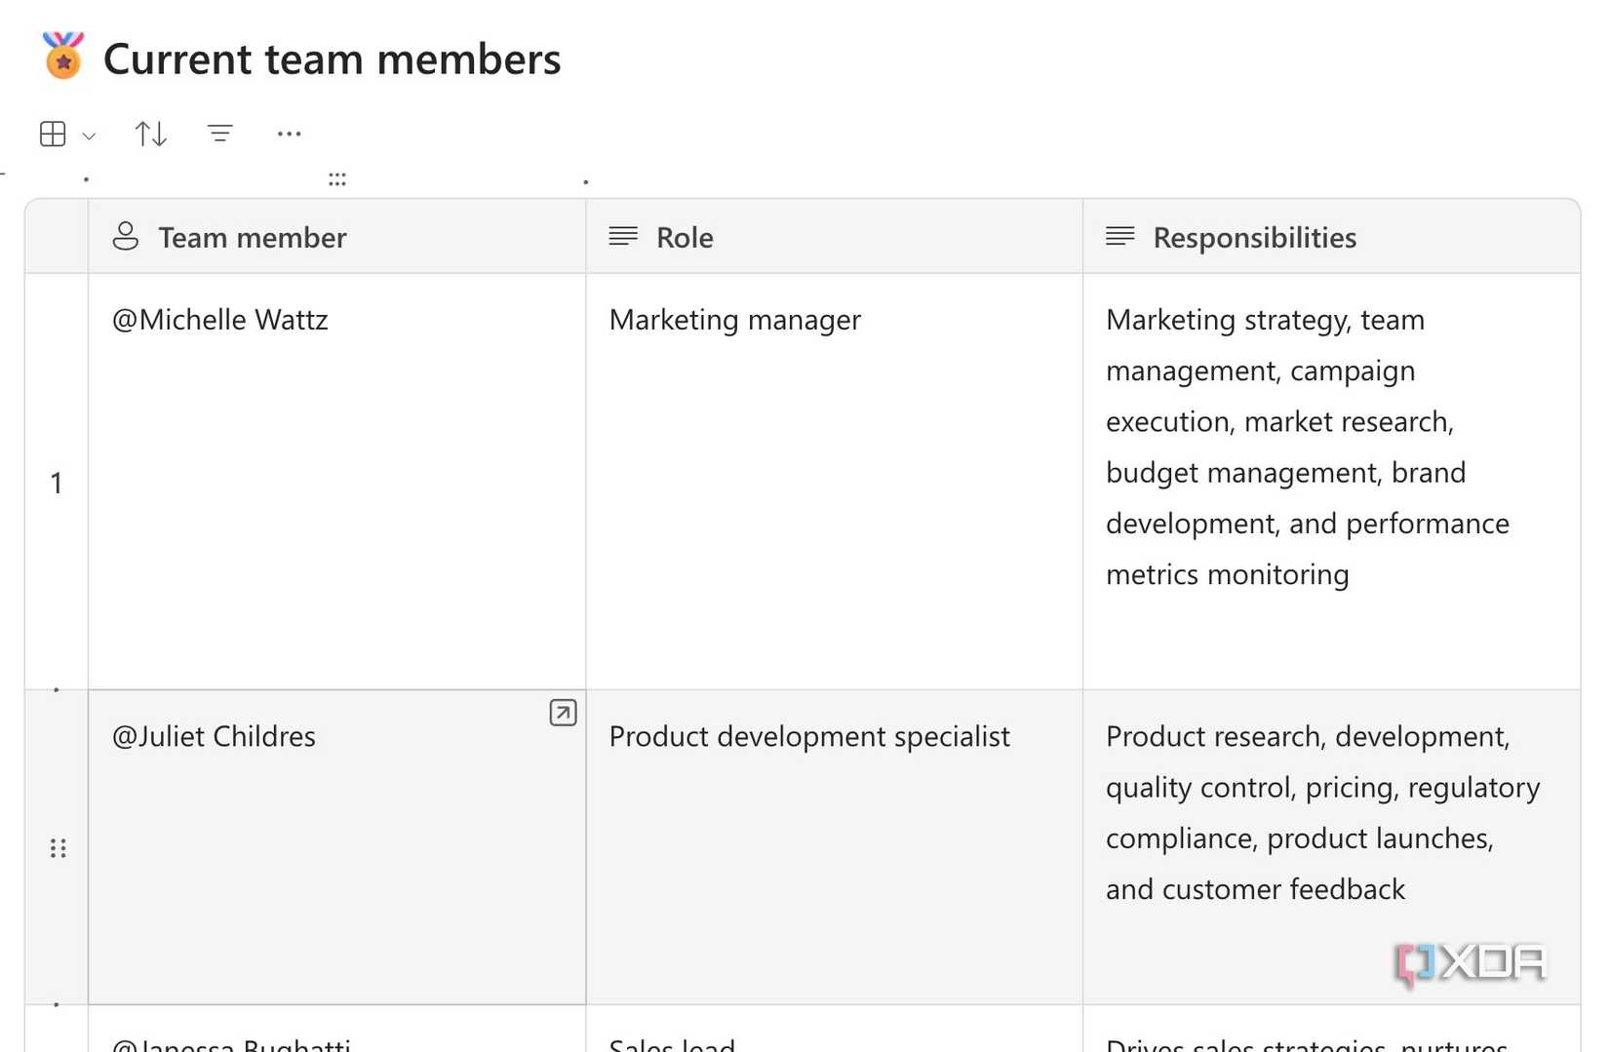The width and height of the screenshot is (1609, 1052).
Task: Click the @Michelle Wattz mention
Action: click(x=220, y=320)
